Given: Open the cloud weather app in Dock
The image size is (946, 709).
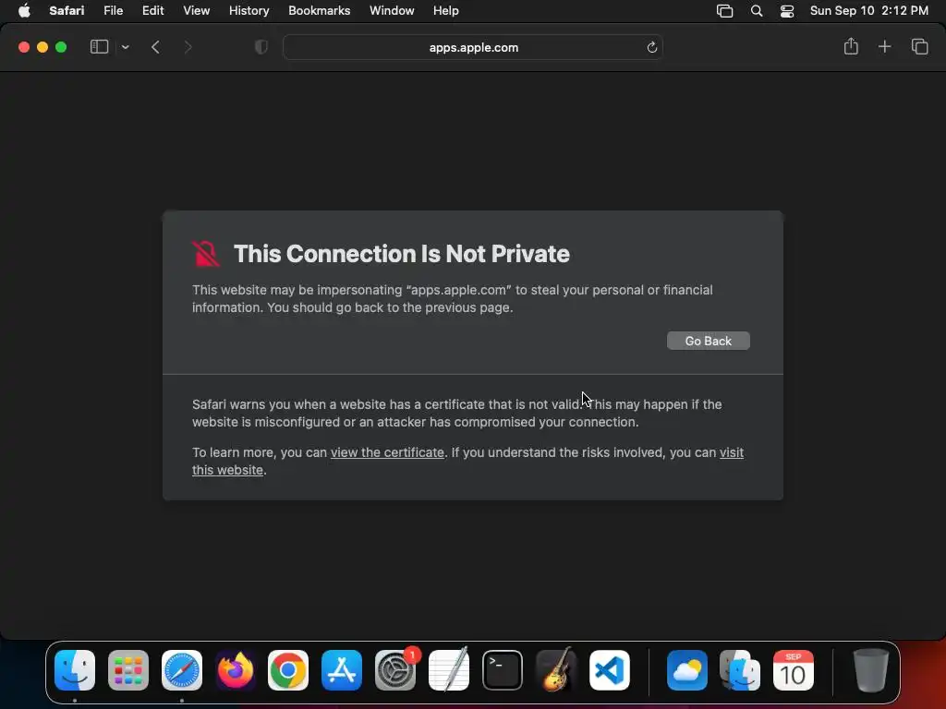Looking at the screenshot, I should pos(686,670).
